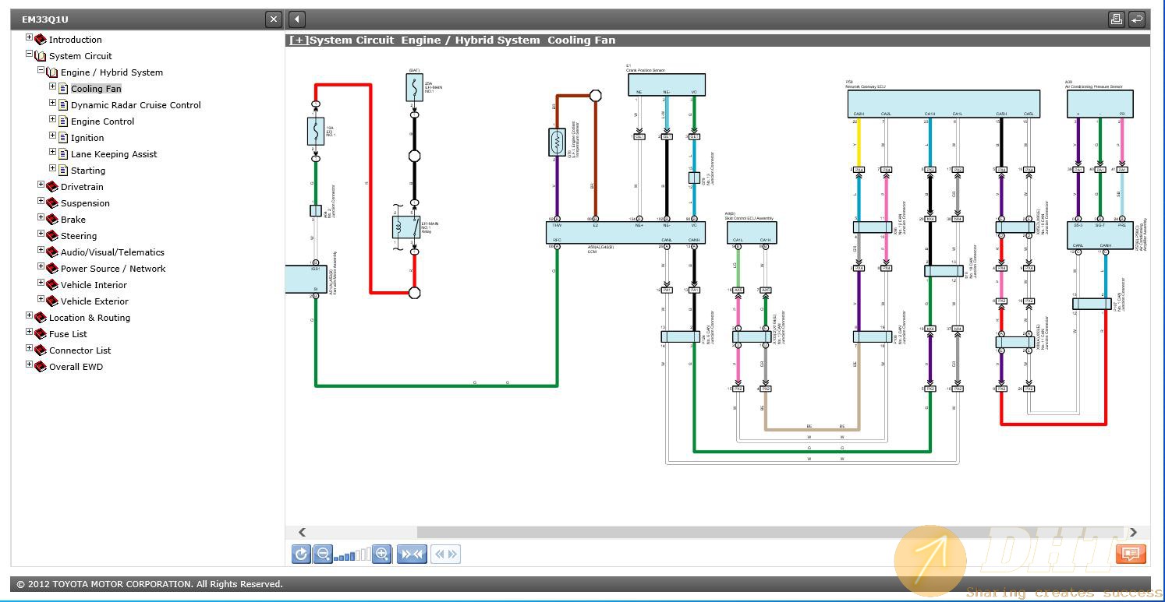Click the horizontal scrollbar right arrow

click(1133, 532)
